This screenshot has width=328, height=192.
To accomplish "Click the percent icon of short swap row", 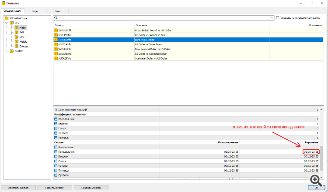I will pyautogui.click(x=56, y=110).
